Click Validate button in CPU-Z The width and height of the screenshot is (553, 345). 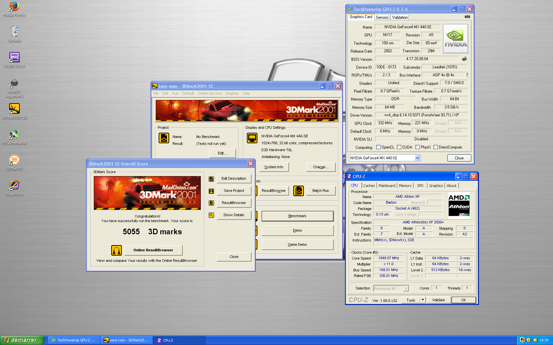tap(438, 300)
